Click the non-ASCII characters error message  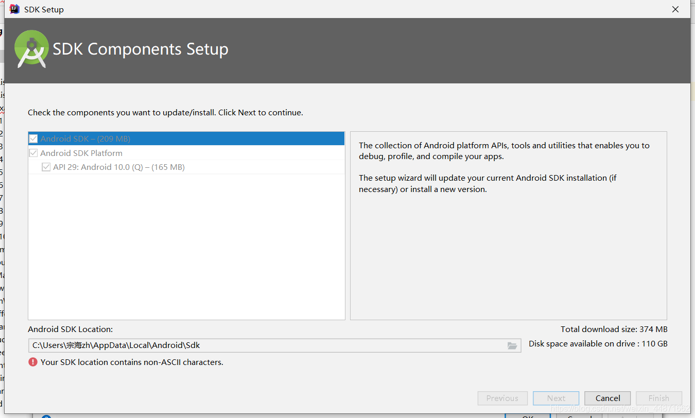tap(132, 362)
